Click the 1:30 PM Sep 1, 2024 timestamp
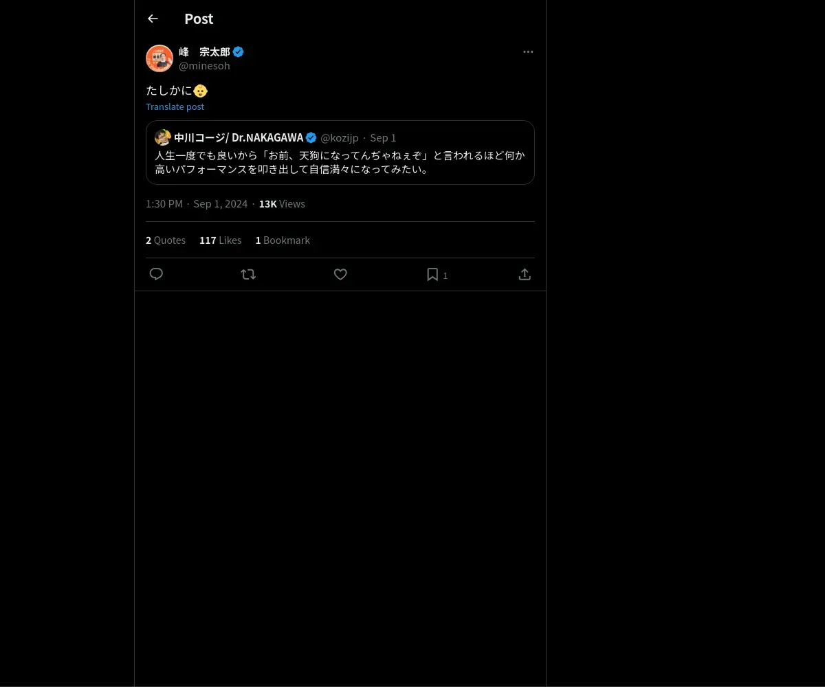Screen dimensions: 825x687 click(197, 203)
